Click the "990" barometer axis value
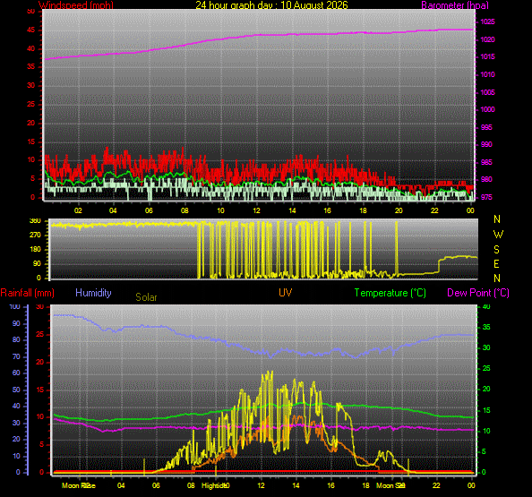 coord(486,144)
